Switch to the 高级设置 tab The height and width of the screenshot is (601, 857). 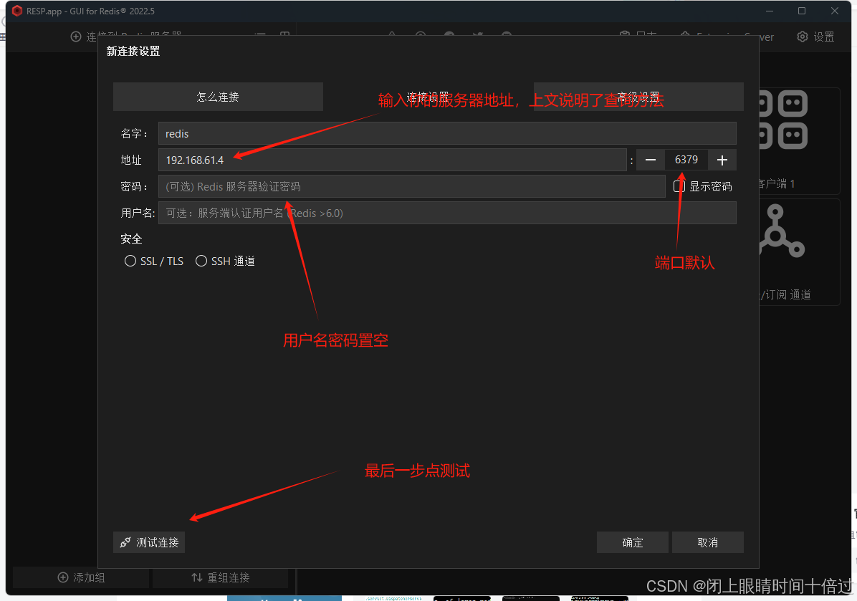pyautogui.click(x=638, y=97)
